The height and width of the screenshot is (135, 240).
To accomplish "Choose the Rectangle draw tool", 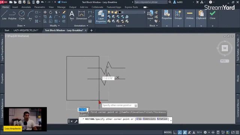I will coord(37,12).
